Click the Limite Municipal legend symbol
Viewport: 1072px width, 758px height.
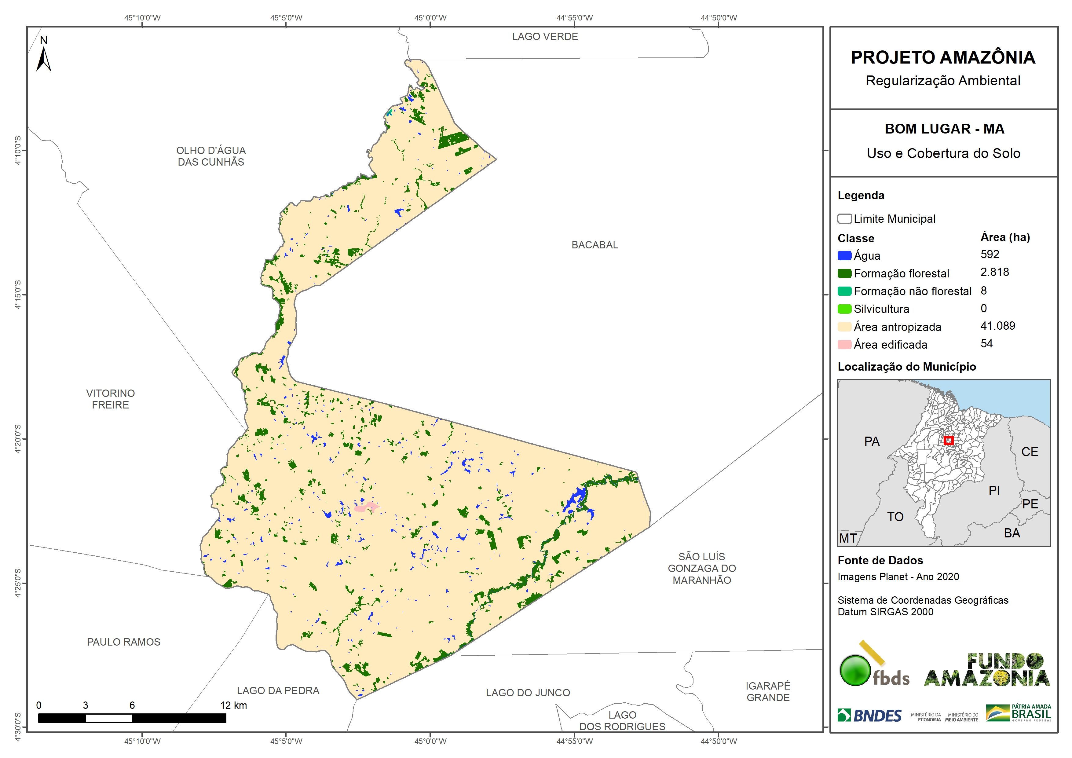pyautogui.click(x=844, y=218)
